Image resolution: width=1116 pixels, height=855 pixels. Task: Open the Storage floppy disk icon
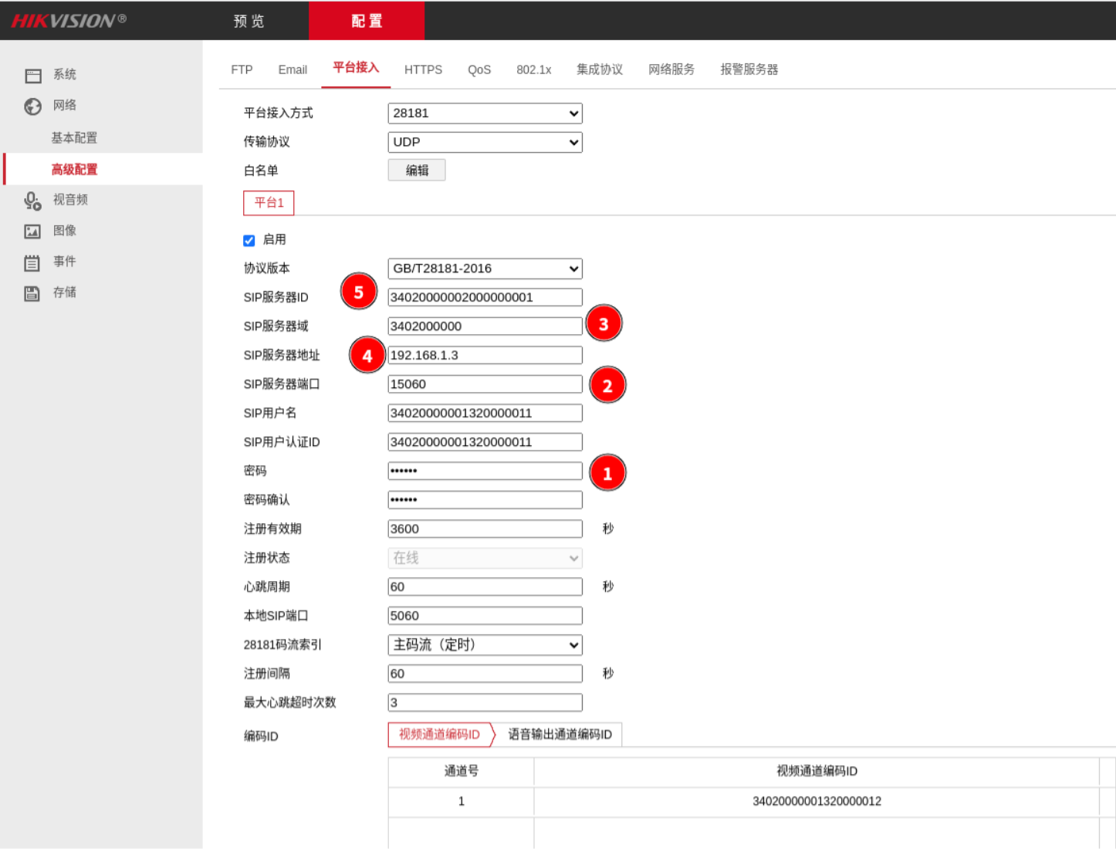[32, 293]
